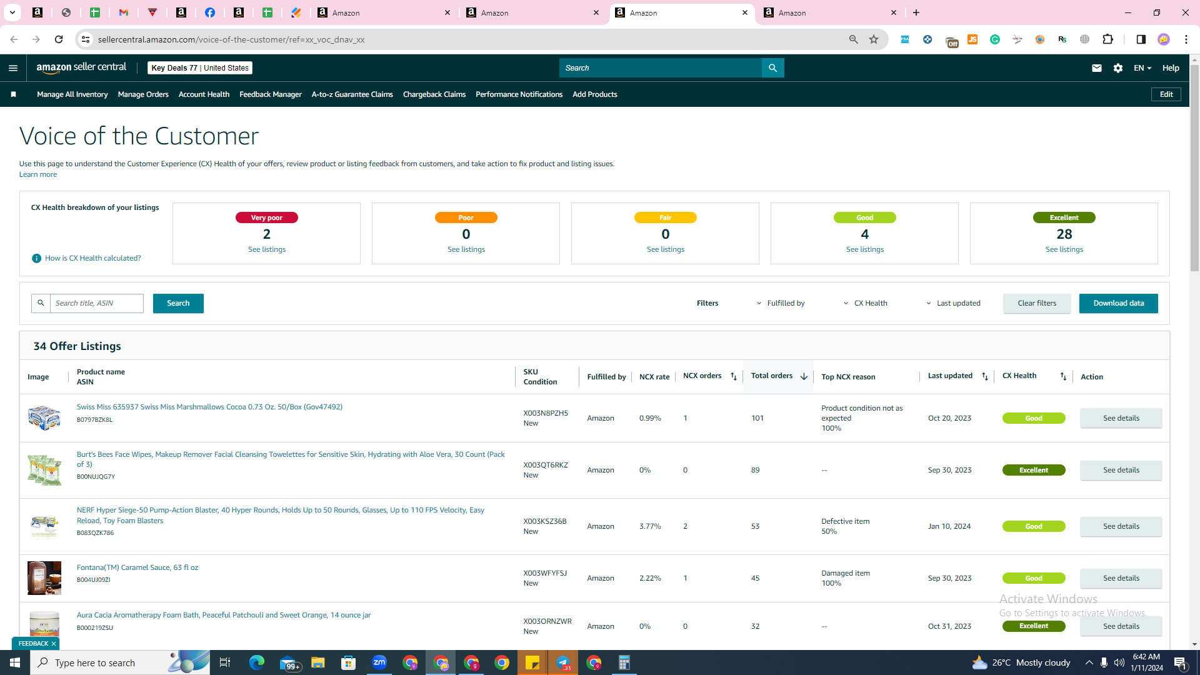Click Key Deals 77 United States selector

pyautogui.click(x=200, y=68)
